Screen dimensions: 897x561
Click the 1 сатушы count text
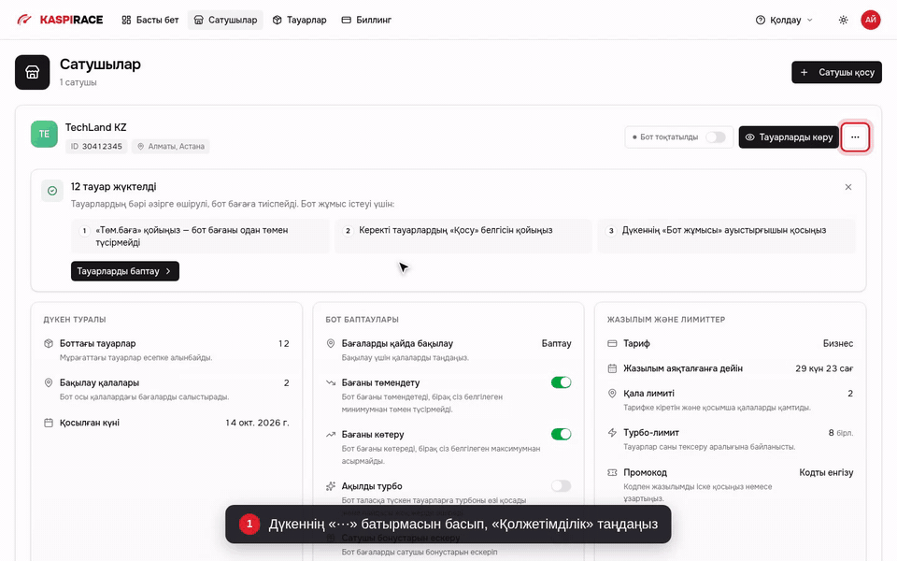pyautogui.click(x=78, y=82)
